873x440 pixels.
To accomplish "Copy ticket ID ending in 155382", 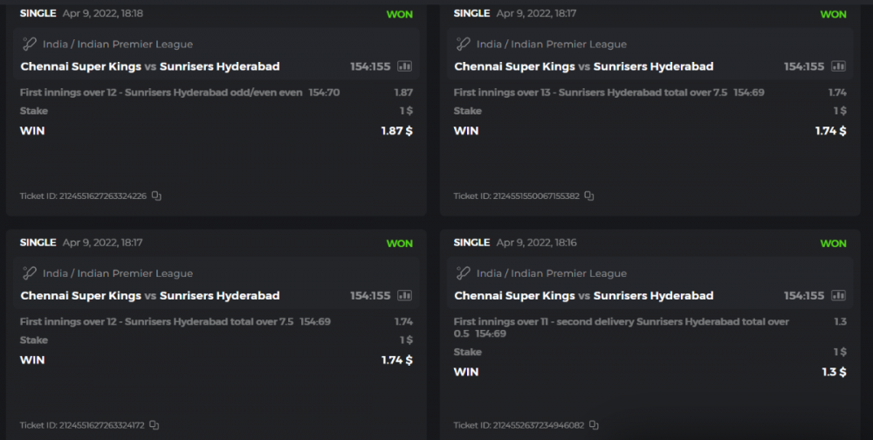I will [589, 196].
